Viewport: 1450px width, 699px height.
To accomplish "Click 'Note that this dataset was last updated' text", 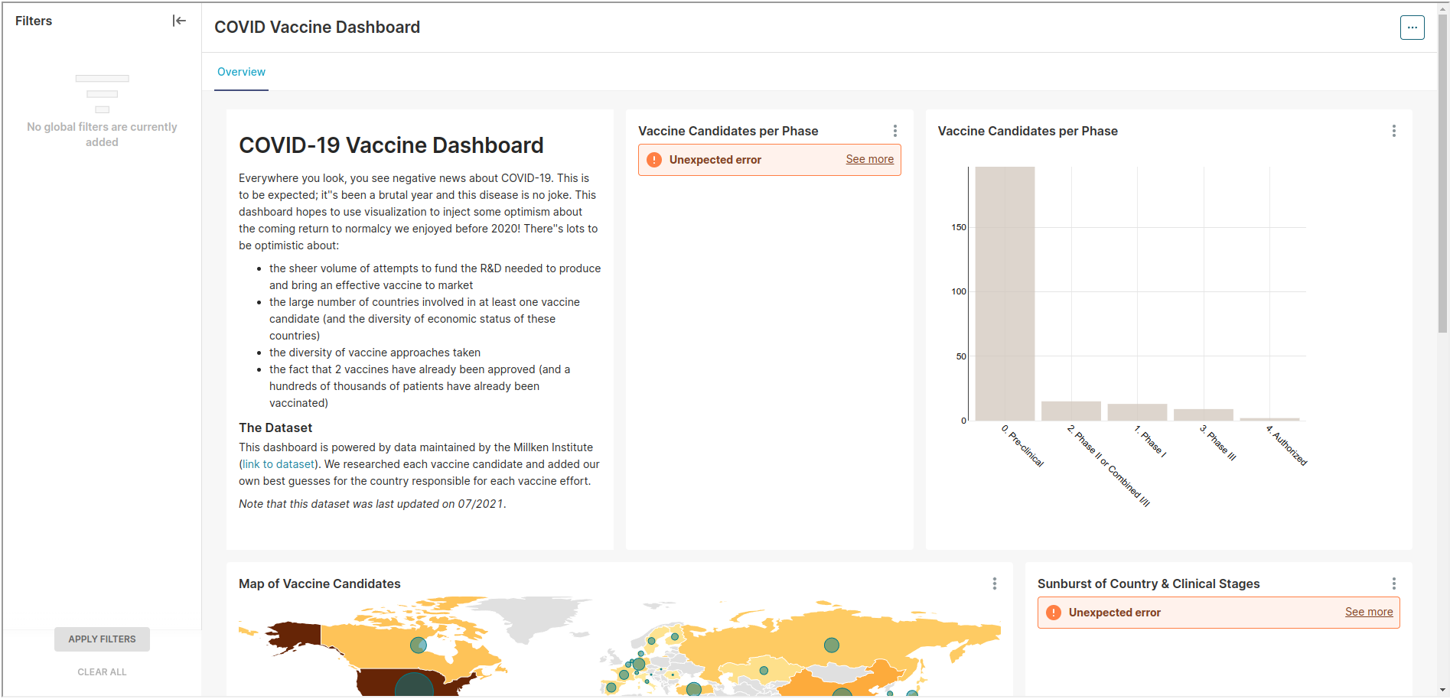I will pyautogui.click(x=372, y=504).
